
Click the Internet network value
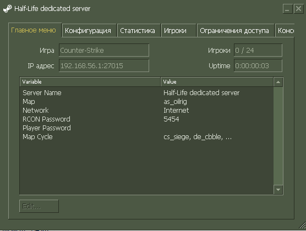[x=176, y=111]
